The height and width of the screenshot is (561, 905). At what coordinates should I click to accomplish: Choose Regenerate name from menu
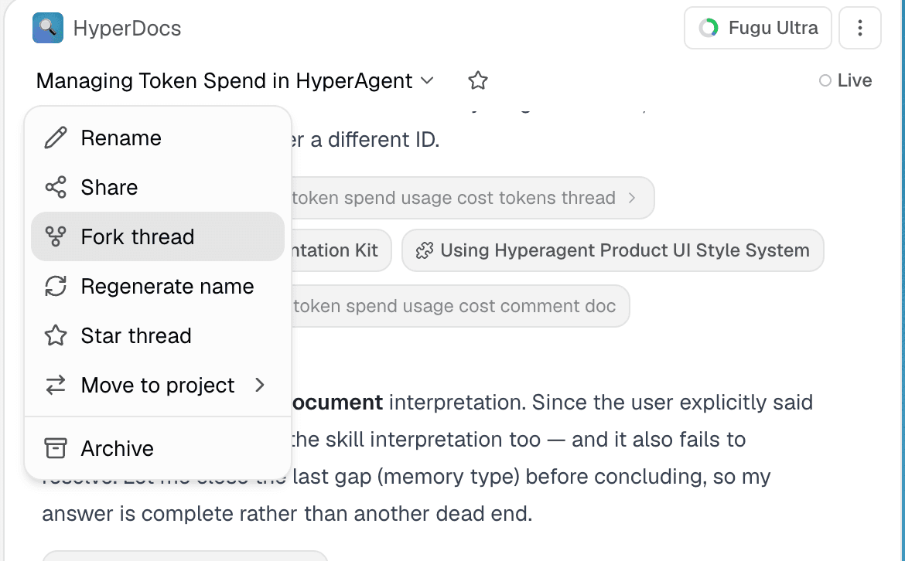(x=158, y=286)
